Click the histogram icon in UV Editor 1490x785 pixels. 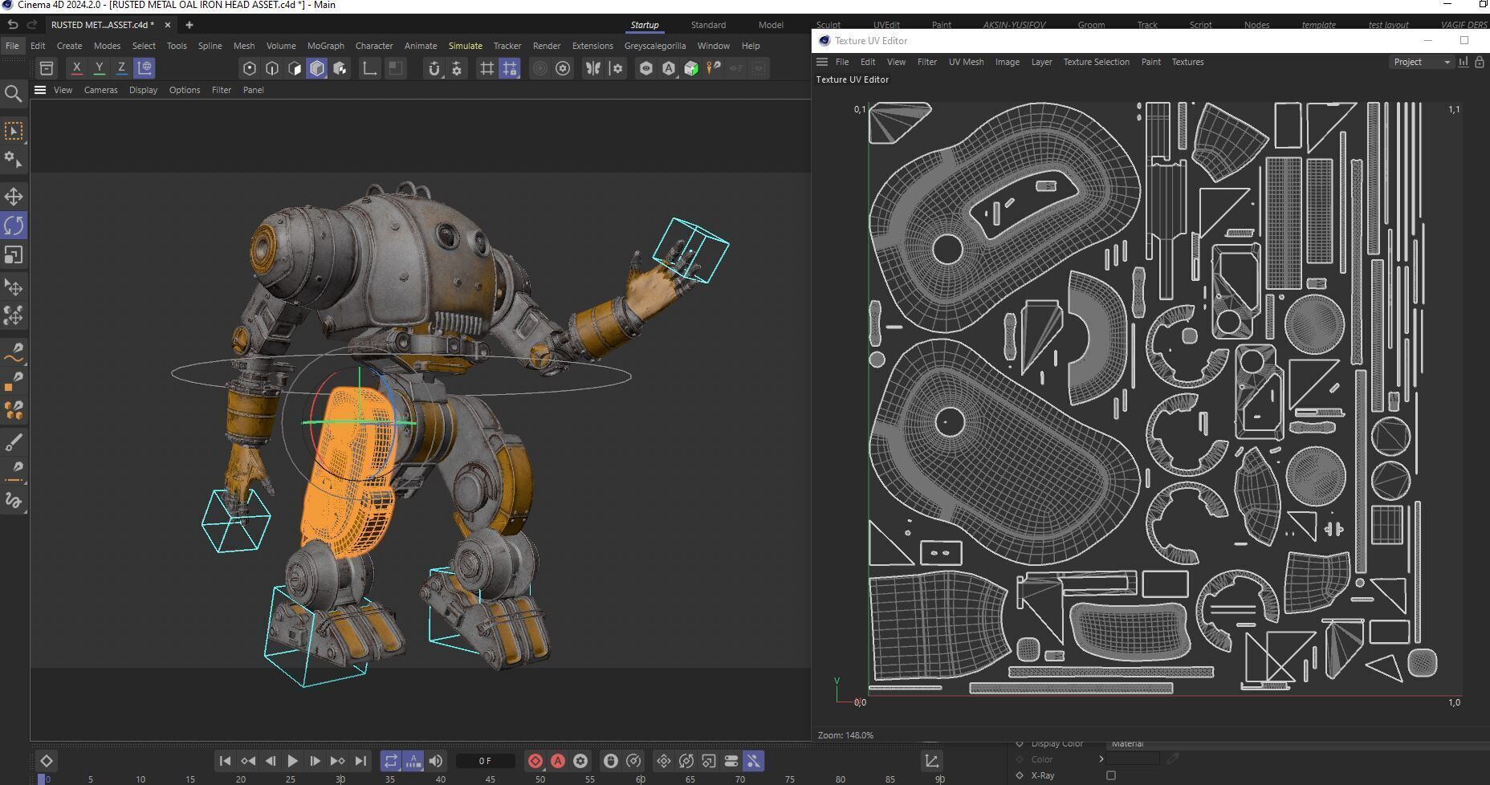pyautogui.click(x=1464, y=62)
